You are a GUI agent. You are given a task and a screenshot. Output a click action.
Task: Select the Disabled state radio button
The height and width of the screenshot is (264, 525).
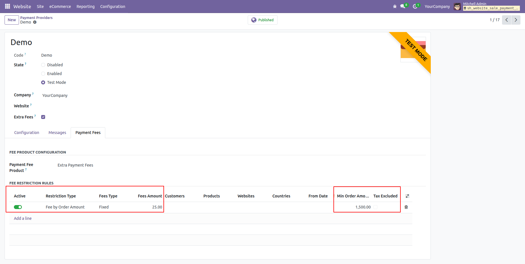(x=43, y=65)
